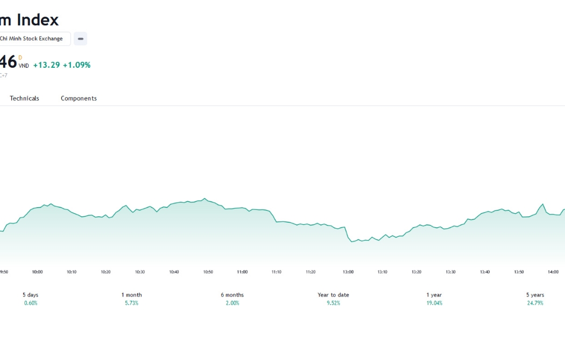Choose the 6 months range showing 2.00%
The height and width of the screenshot is (339, 565).
[232, 299]
